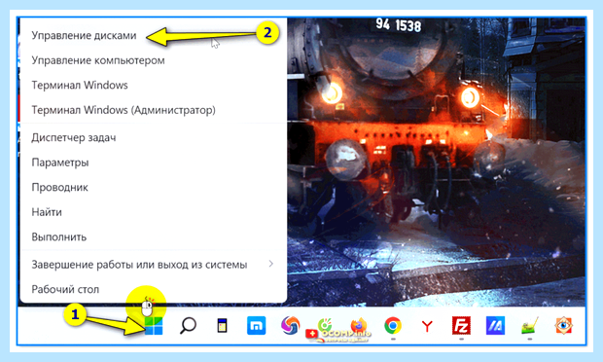Expand Завершение работы или выход из системы

153,265
